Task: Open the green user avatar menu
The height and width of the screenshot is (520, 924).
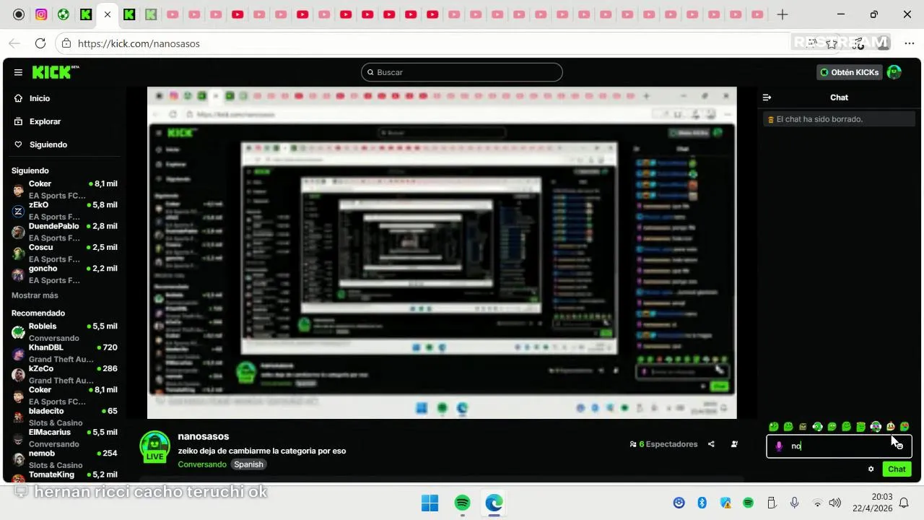Action: pyautogui.click(x=894, y=72)
